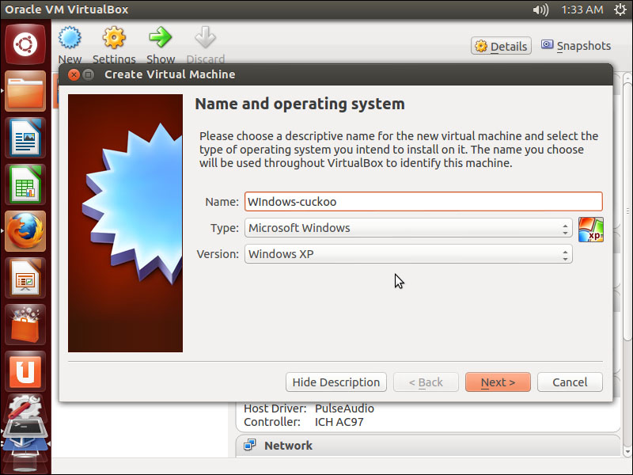Click the Name field containing WIndows-cuckoo
The height and width of the screenshot is (475, 633).
pos(423,202)
